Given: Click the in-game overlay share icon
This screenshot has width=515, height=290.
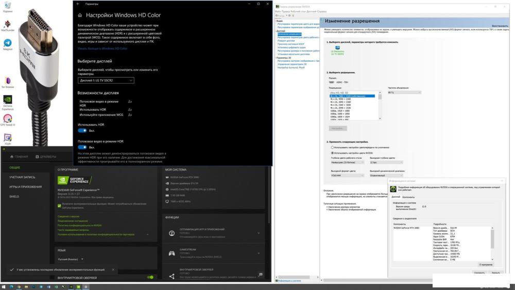Looking at the screenshot, I should 172,276.
